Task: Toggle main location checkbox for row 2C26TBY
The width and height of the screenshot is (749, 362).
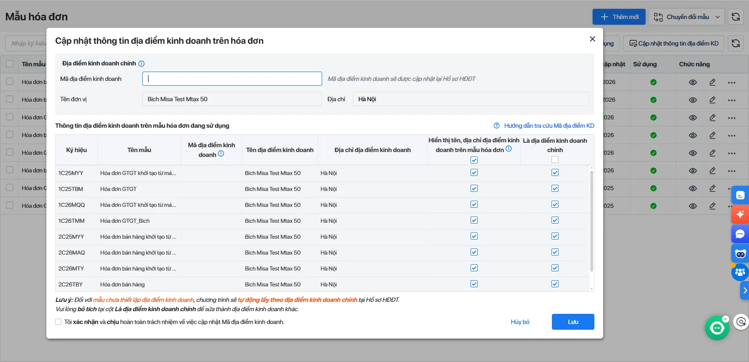Action: [555, 284]
